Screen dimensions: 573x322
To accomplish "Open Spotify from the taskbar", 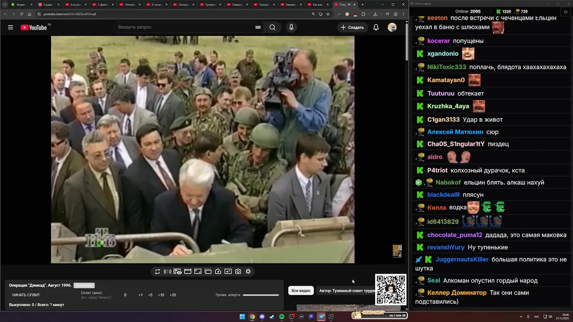I will 282,317.
